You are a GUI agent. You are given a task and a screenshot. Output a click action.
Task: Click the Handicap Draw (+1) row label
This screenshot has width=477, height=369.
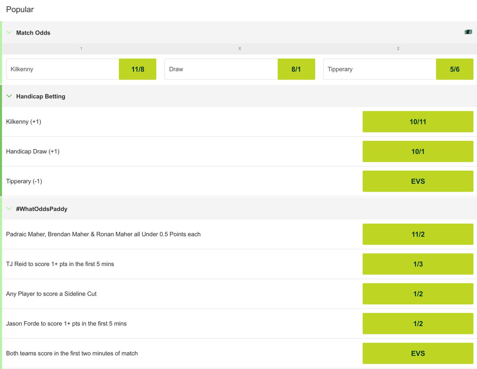[33, 151]
